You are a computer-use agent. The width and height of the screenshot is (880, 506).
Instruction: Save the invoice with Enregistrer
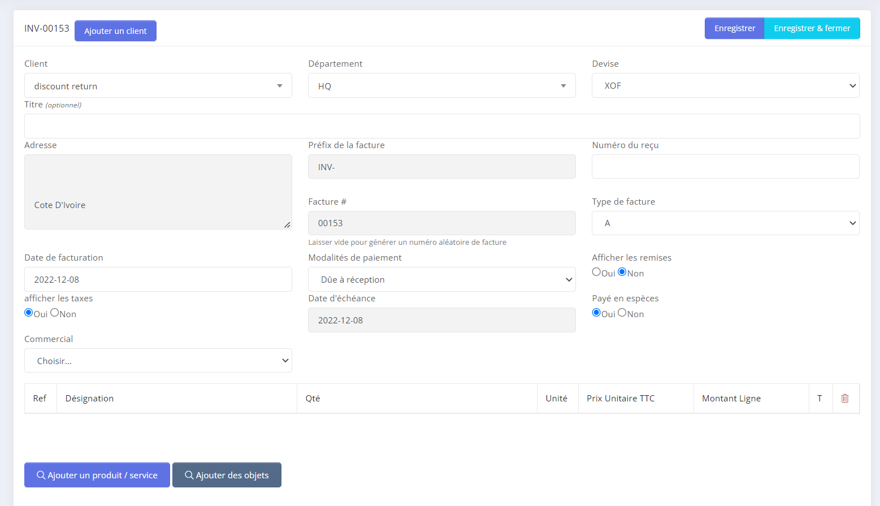(x=734, y=28)
